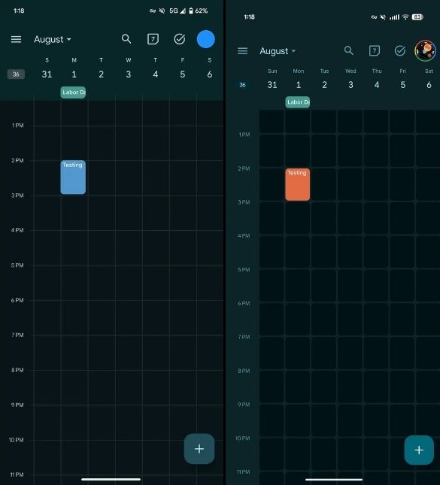
Task: Open the blue account avatar in left calendar
Action: [206, 39]
